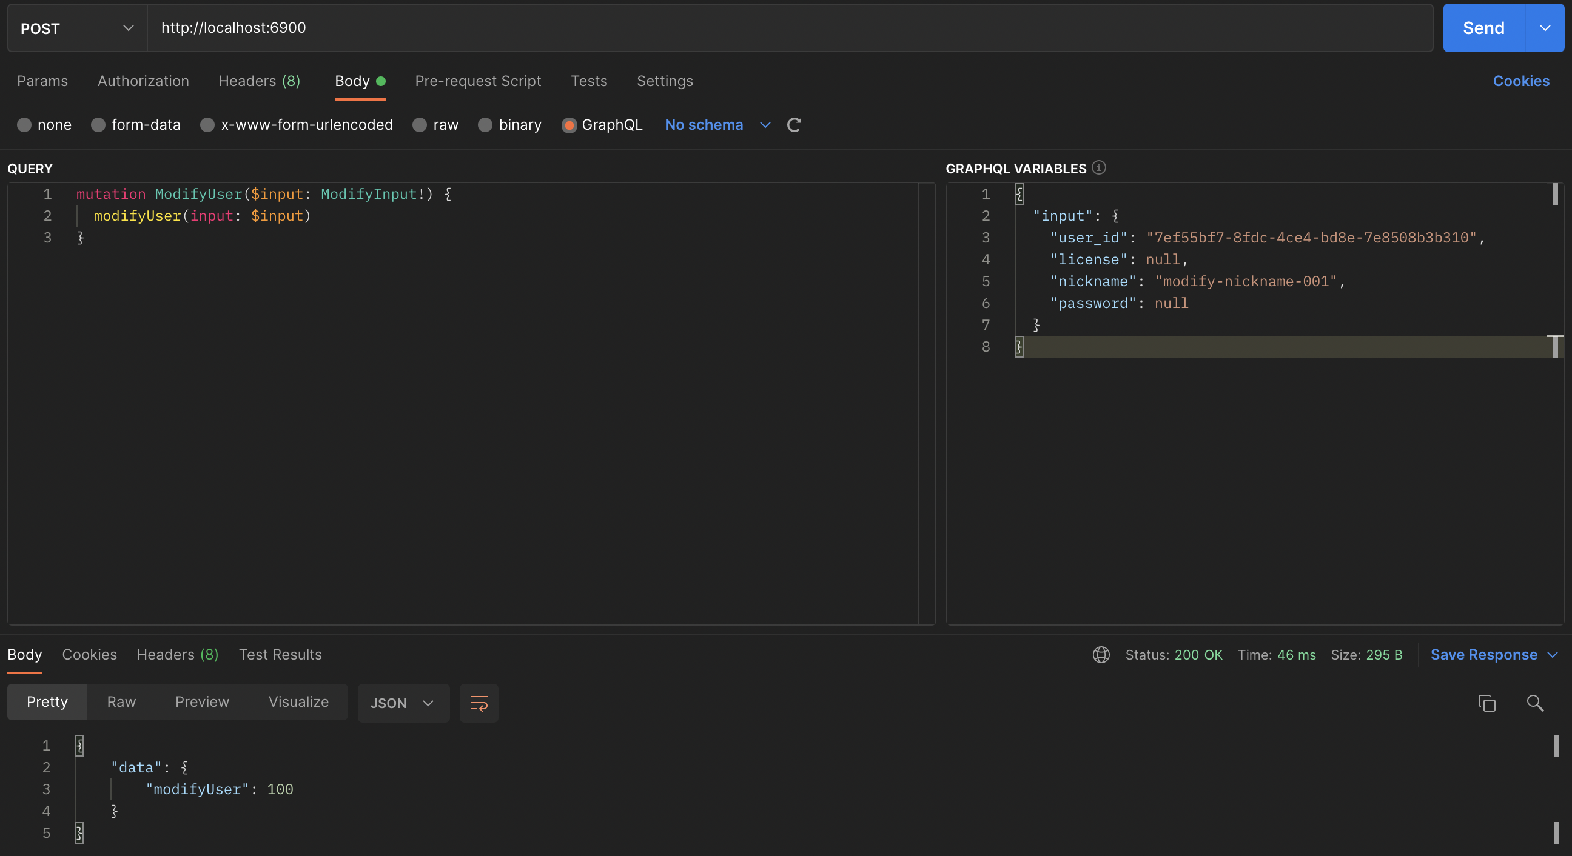This screenshot has width=1572, height=856.
Task: Open the Test Results response tab
Action: [280, 655]
